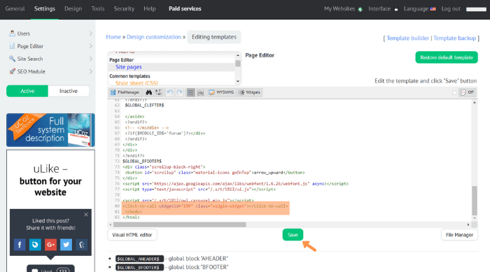Image resolution: width=490 pixels, height=272 pixels.
Task: Click the US flag language icon
Action: (x=433, y=9)
